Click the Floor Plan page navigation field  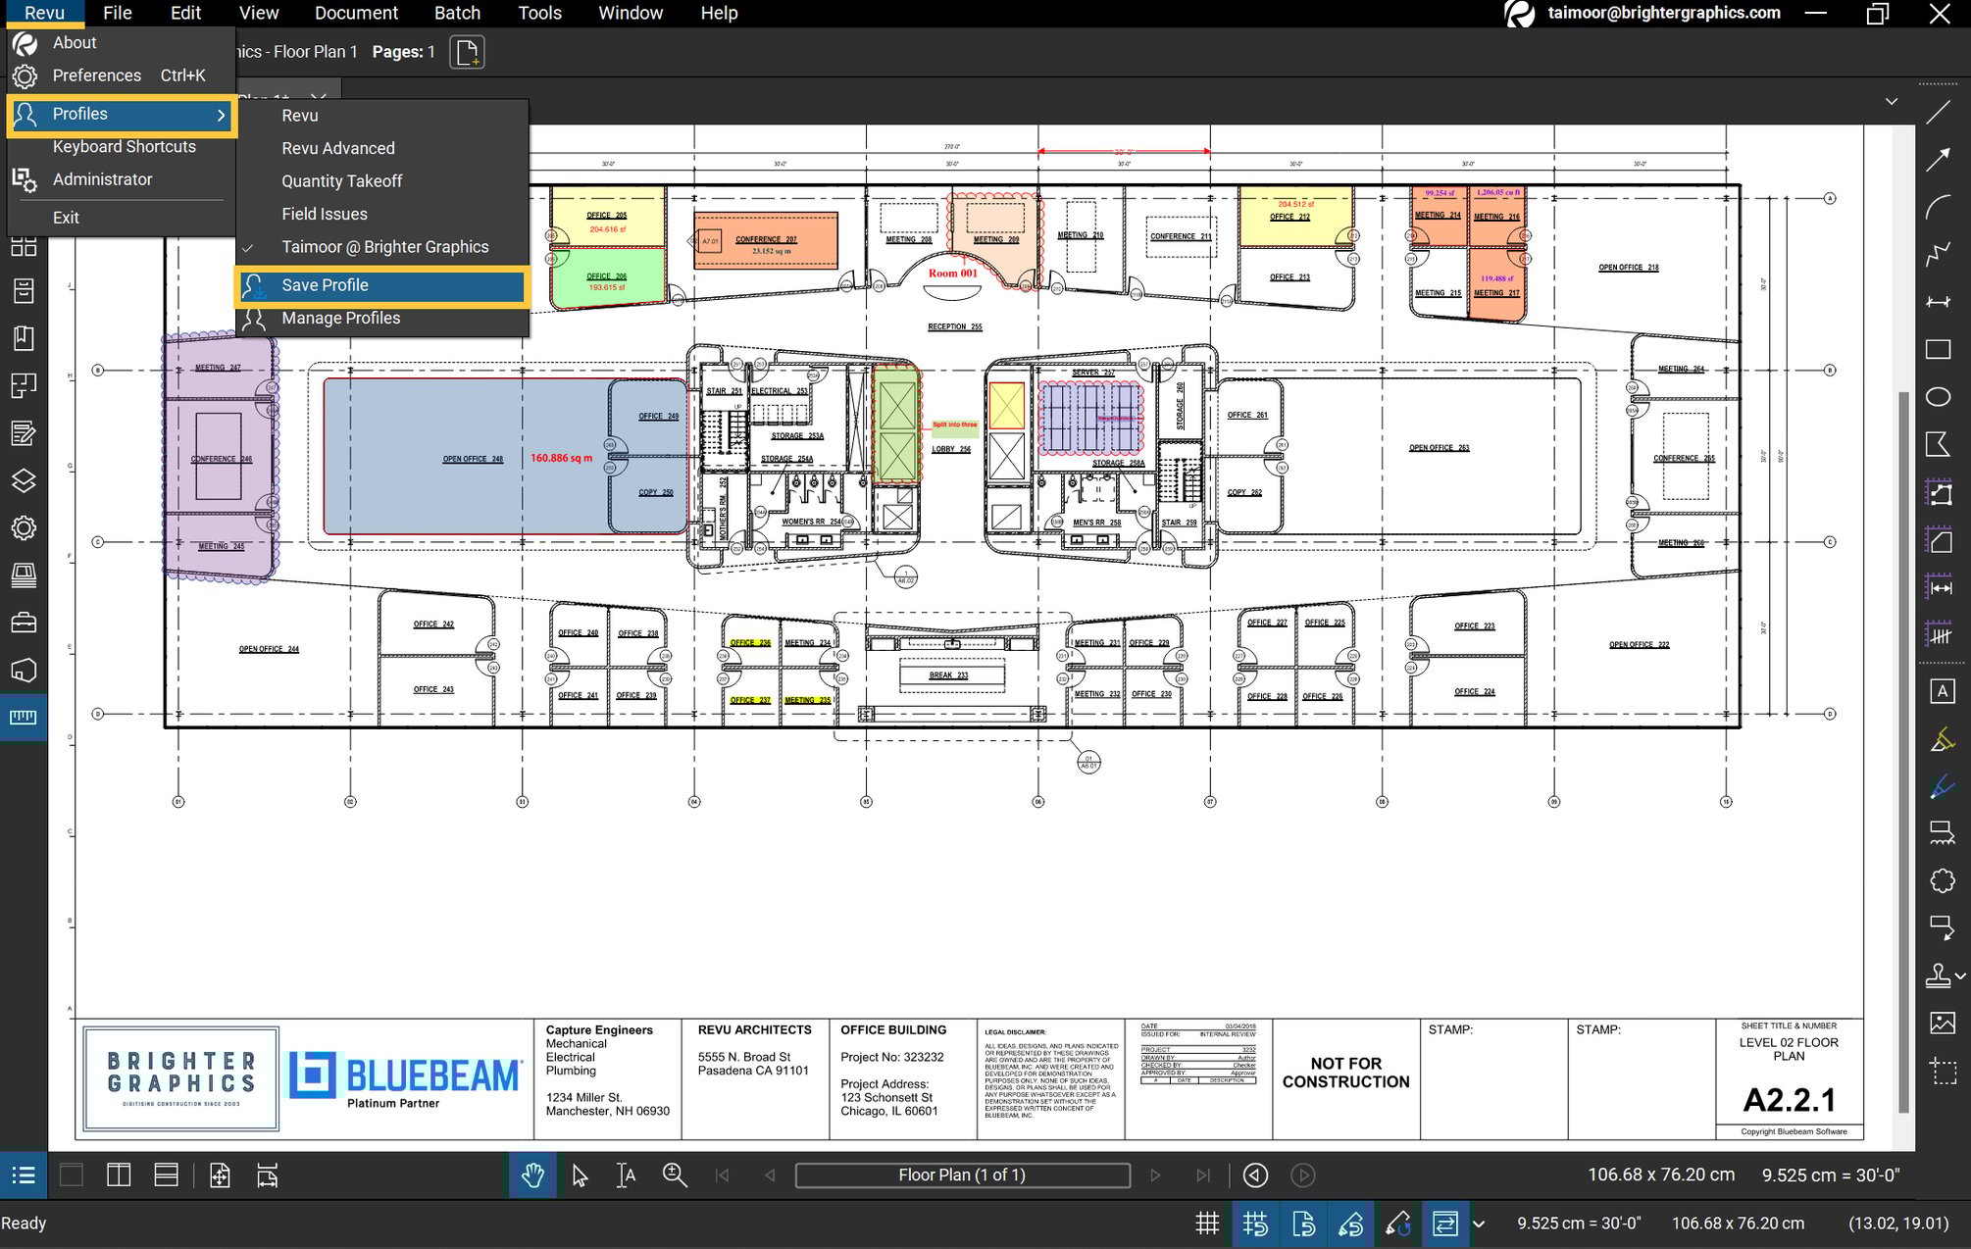point(964,1174)
